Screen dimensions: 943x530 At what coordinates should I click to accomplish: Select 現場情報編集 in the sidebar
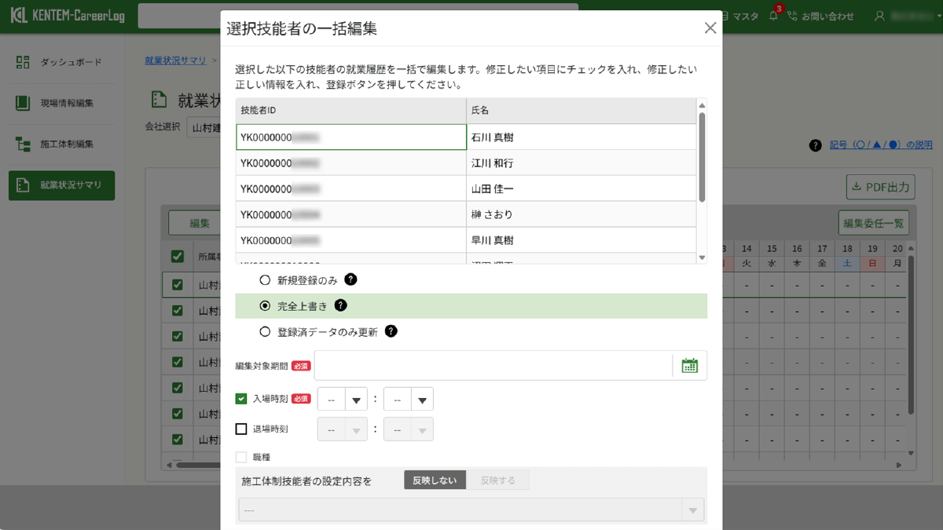[61, 103]
